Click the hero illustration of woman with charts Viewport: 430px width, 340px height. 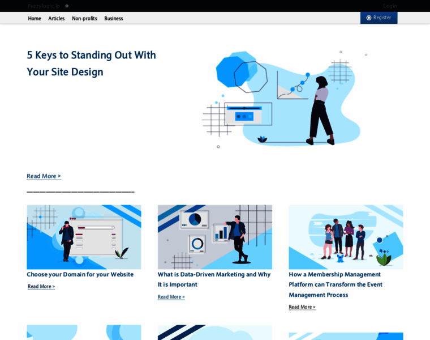click(x=284, y=100)
